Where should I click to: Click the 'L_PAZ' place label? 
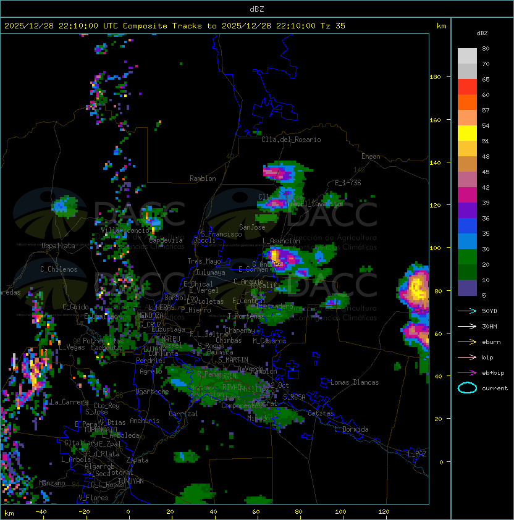click(x=417, y=454)
